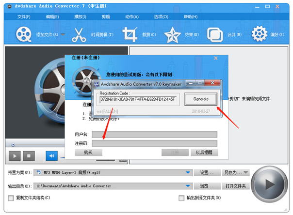Click the 以后提醒 button

click(204, 153)
